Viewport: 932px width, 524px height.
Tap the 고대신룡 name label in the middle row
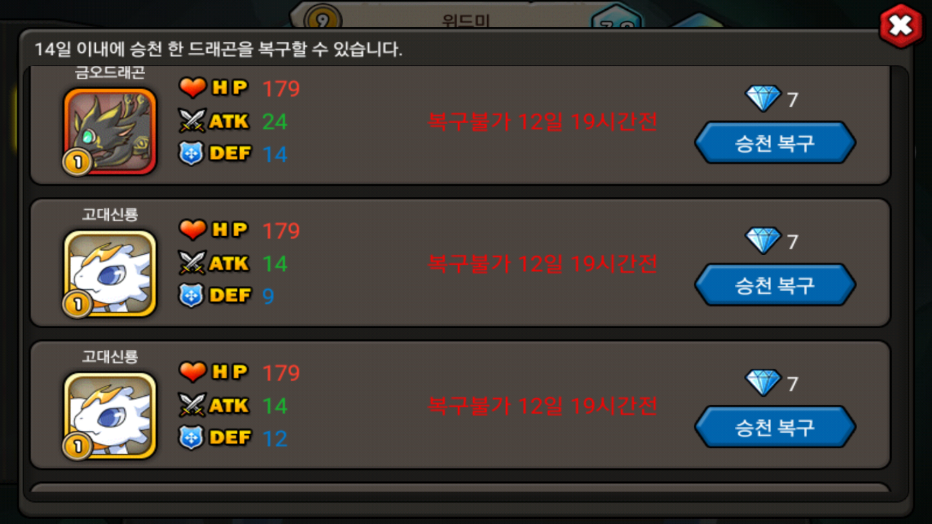pos(110,214)
